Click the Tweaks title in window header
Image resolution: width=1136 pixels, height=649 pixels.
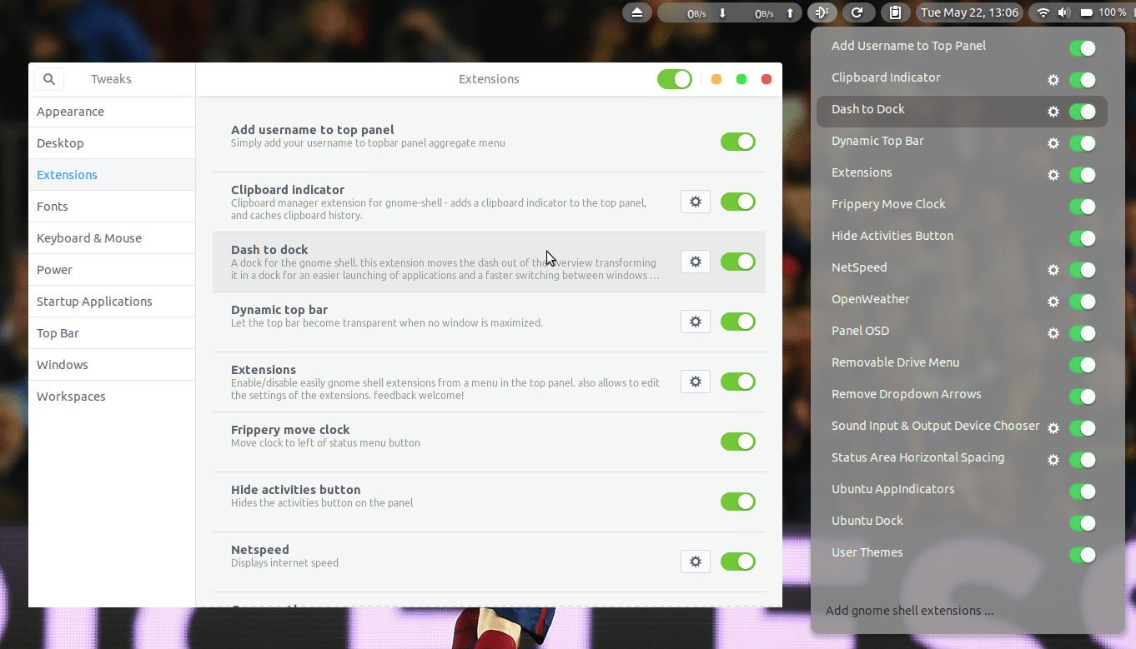point(111,79)
